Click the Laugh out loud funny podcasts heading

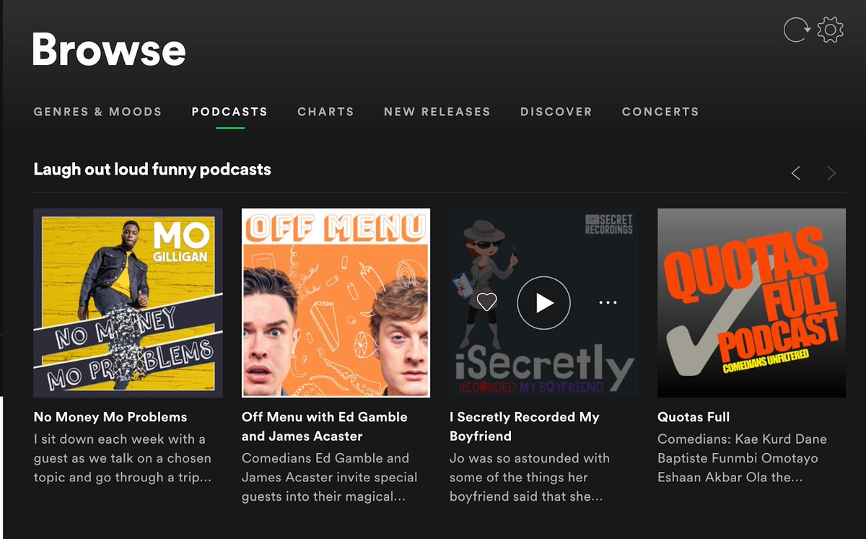(152, 170)
